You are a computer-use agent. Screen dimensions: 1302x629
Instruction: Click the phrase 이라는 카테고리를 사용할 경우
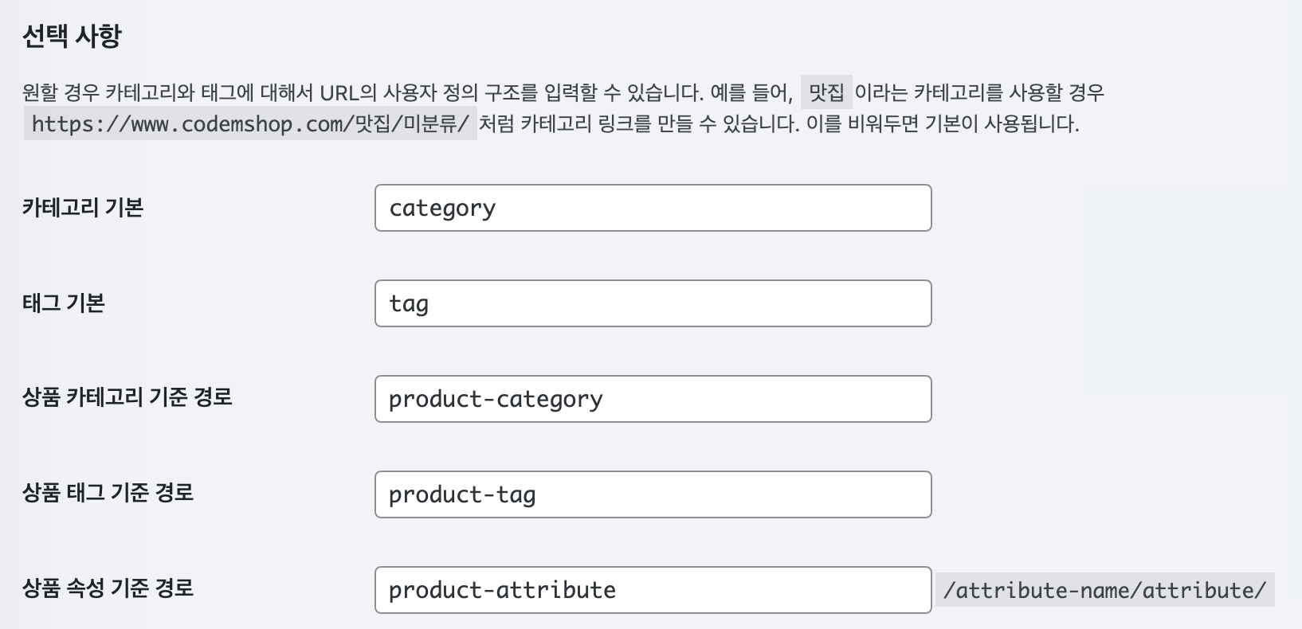[x=979, y=92]
